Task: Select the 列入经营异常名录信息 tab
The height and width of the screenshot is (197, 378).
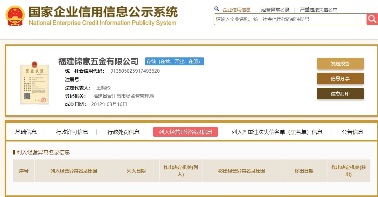Action: [185, 132]
